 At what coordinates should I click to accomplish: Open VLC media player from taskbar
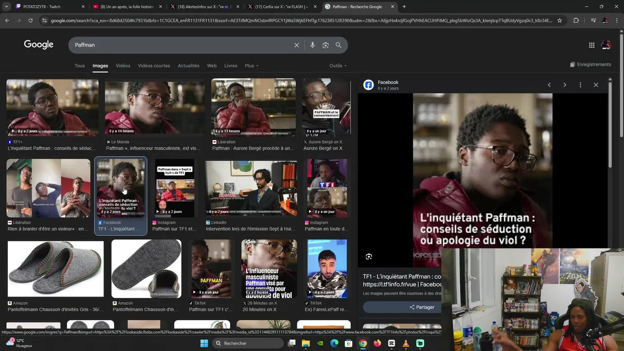click(406, 343)
